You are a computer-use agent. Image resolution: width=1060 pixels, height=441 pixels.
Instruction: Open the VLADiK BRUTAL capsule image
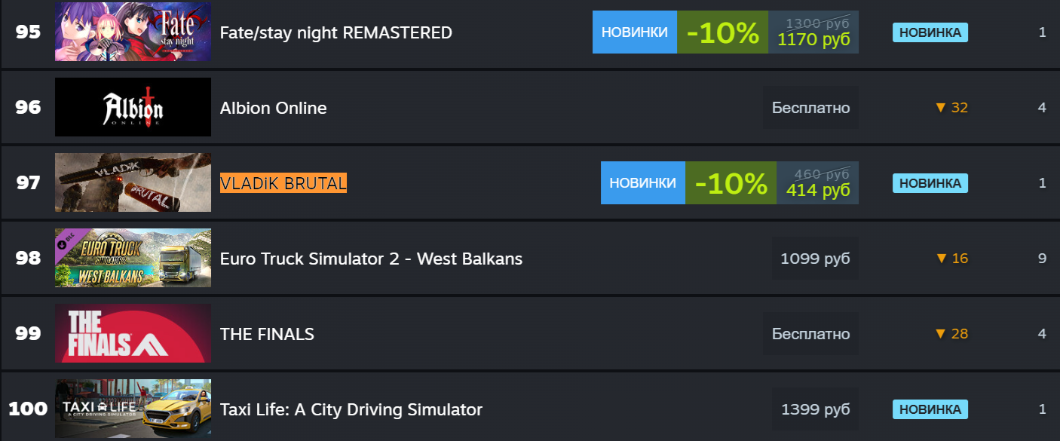pos(133,183)
